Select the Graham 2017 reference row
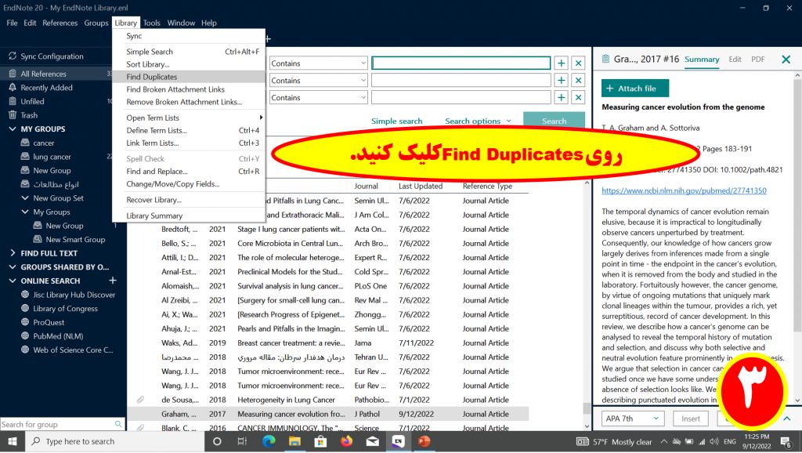This screenshot has width=802, height=453. tap(328, 414)
